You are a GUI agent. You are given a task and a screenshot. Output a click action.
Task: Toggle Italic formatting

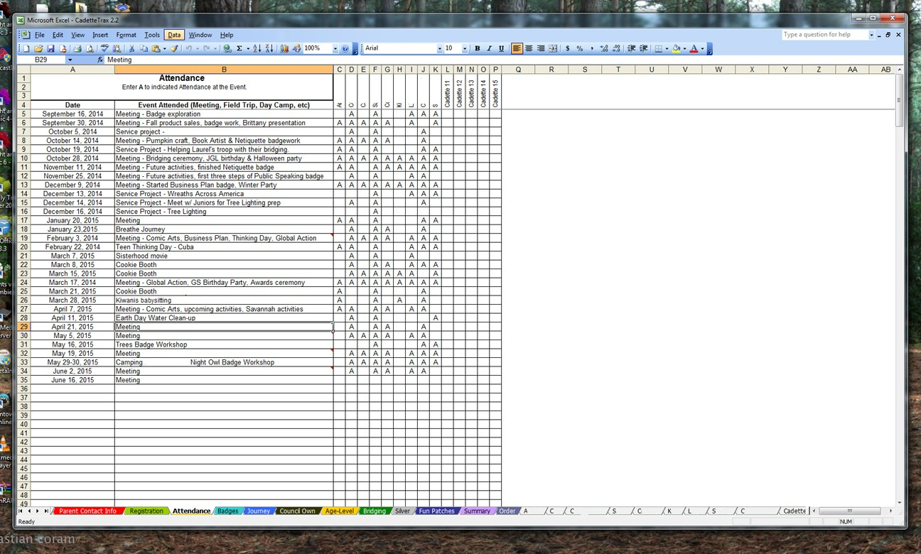[489, 48]
